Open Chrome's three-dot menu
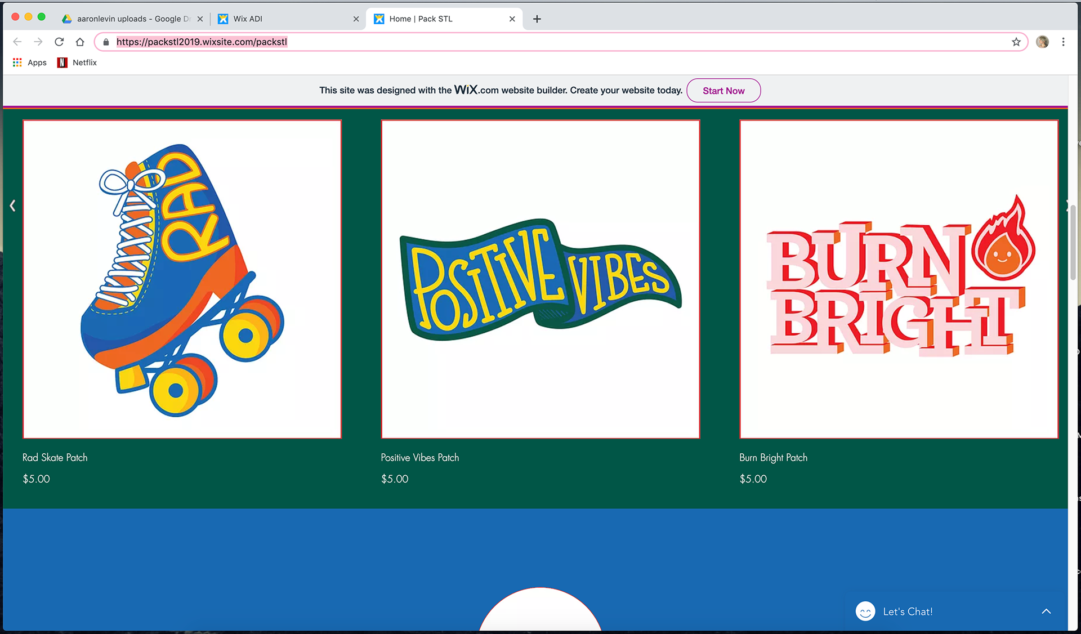The image size is (1081, 634). 1063,42
